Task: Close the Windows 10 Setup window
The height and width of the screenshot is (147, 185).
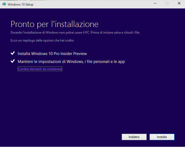Action: (x=179, y=3)
